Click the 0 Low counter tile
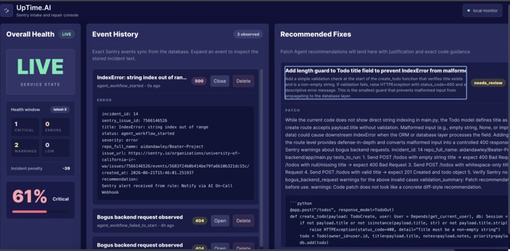The height and width of the screenshot is (251, 510). pos(56,148)
